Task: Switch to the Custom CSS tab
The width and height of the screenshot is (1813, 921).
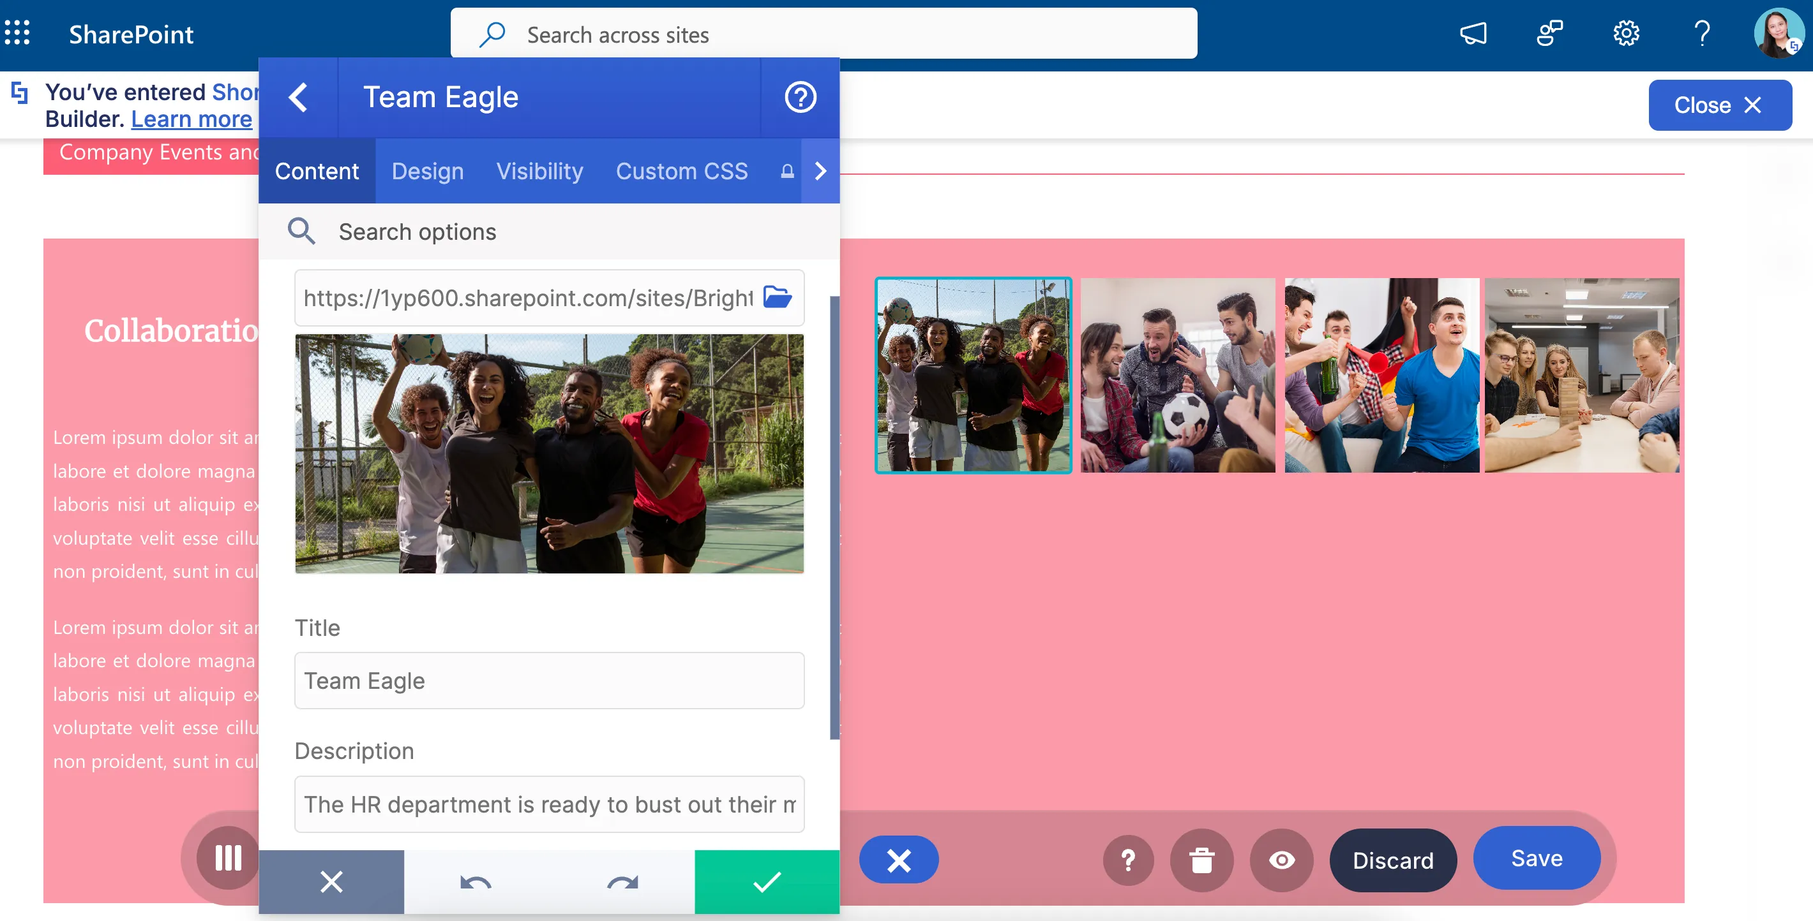Action: [x=681, y=171]
